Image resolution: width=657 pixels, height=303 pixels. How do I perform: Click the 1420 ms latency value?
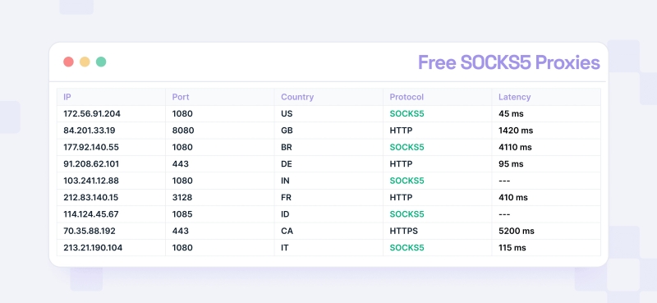click(516, 131)
